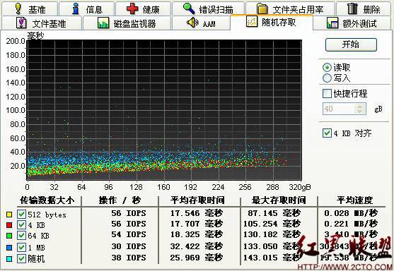Viewport: 394px width, 271px height.
Task: Click the blue info icon on the 信息 tab
Action: click(x=75, y=8)
